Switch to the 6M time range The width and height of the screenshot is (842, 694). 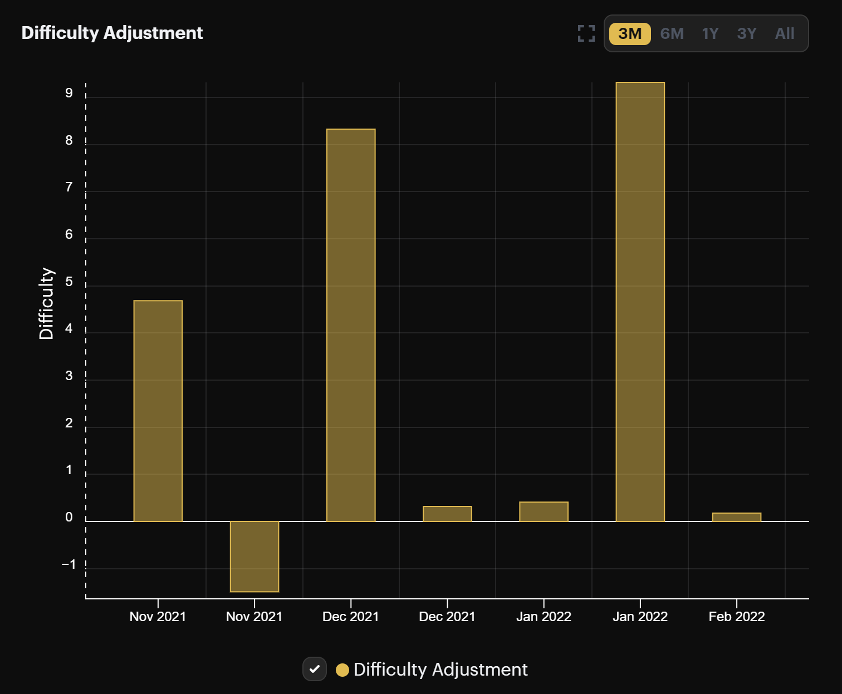pyautogui.click(x=672, y=33)
